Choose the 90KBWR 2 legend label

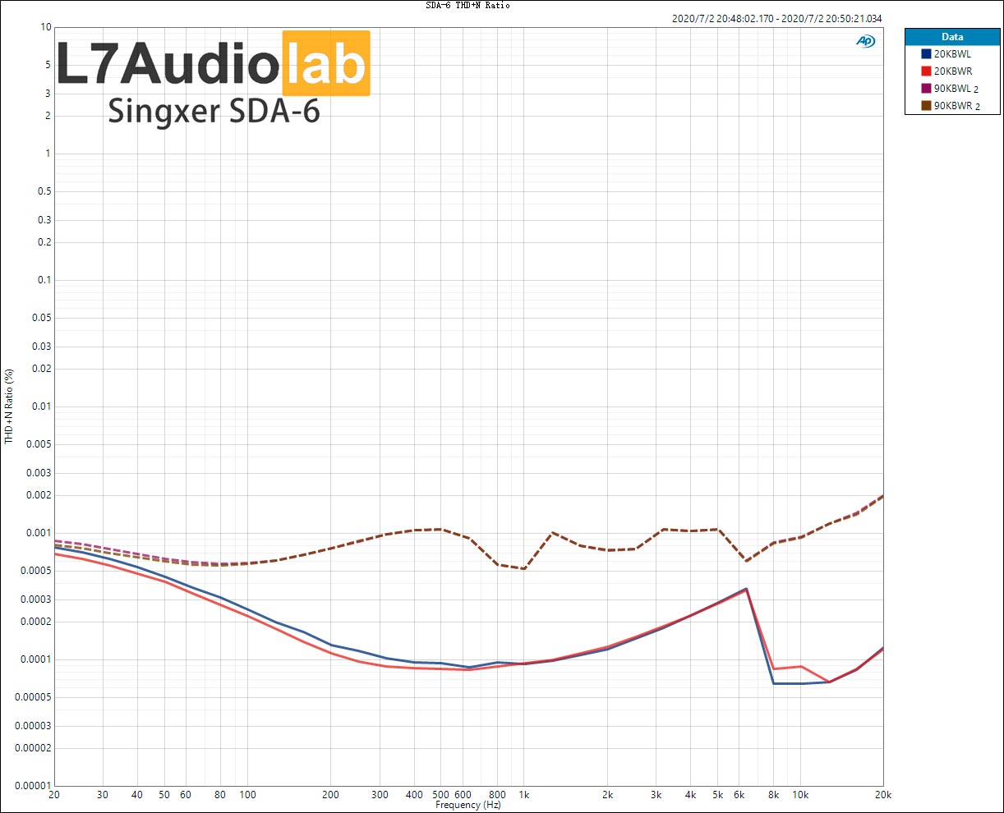pos(956,106)
